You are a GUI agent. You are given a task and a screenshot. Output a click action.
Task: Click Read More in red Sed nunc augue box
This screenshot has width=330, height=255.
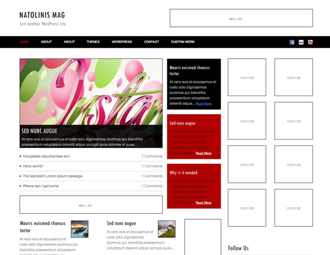[203, 154]
